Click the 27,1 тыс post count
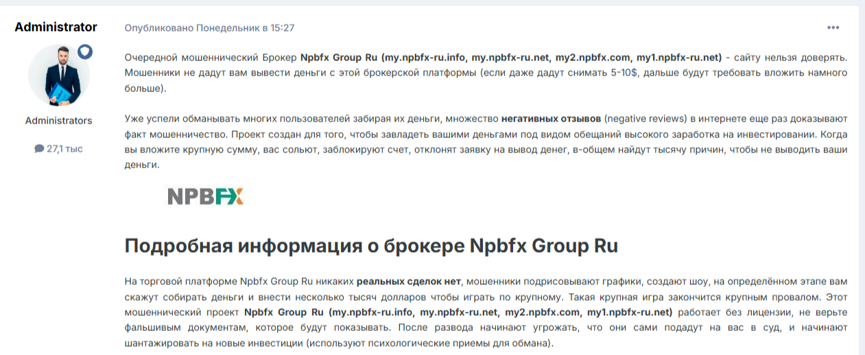 64,148
